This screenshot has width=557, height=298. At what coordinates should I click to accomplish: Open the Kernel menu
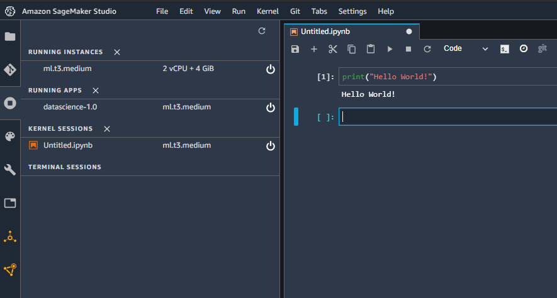(x=268, y=11)
